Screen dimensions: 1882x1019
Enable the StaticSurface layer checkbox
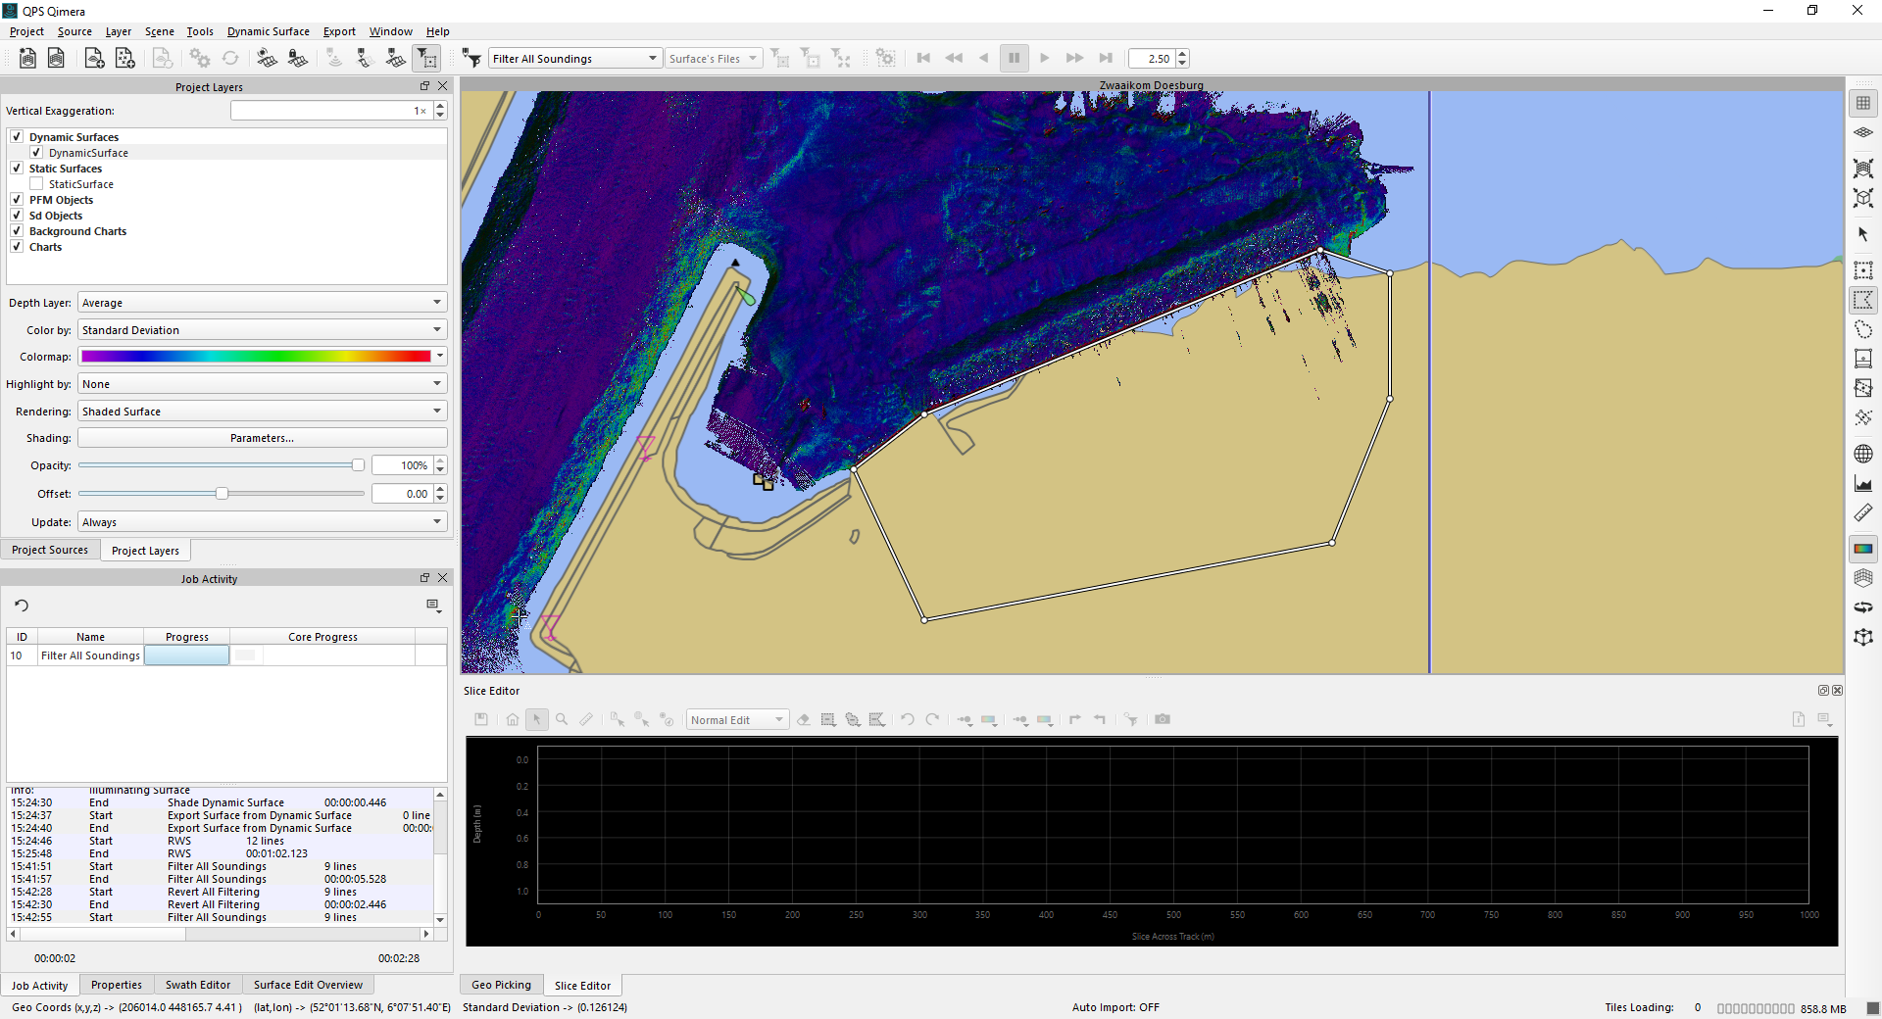click(x=36, y=184)
